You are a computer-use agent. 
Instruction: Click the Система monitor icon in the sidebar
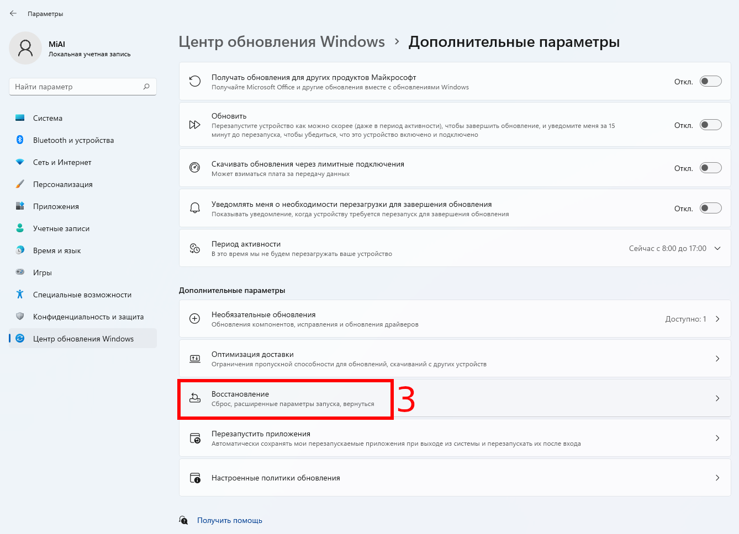pyautogui.click(x=20, y=118)
